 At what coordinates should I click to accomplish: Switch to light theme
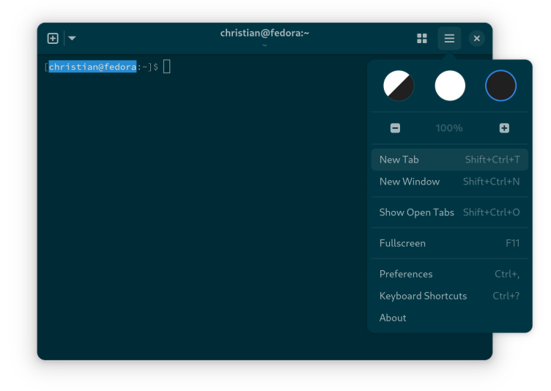pos(450,86)
